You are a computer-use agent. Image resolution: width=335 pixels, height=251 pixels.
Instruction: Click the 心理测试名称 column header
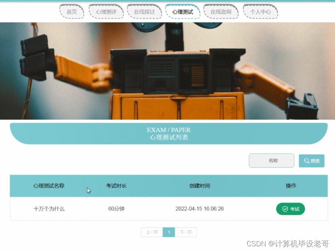[x=49, y=186]
